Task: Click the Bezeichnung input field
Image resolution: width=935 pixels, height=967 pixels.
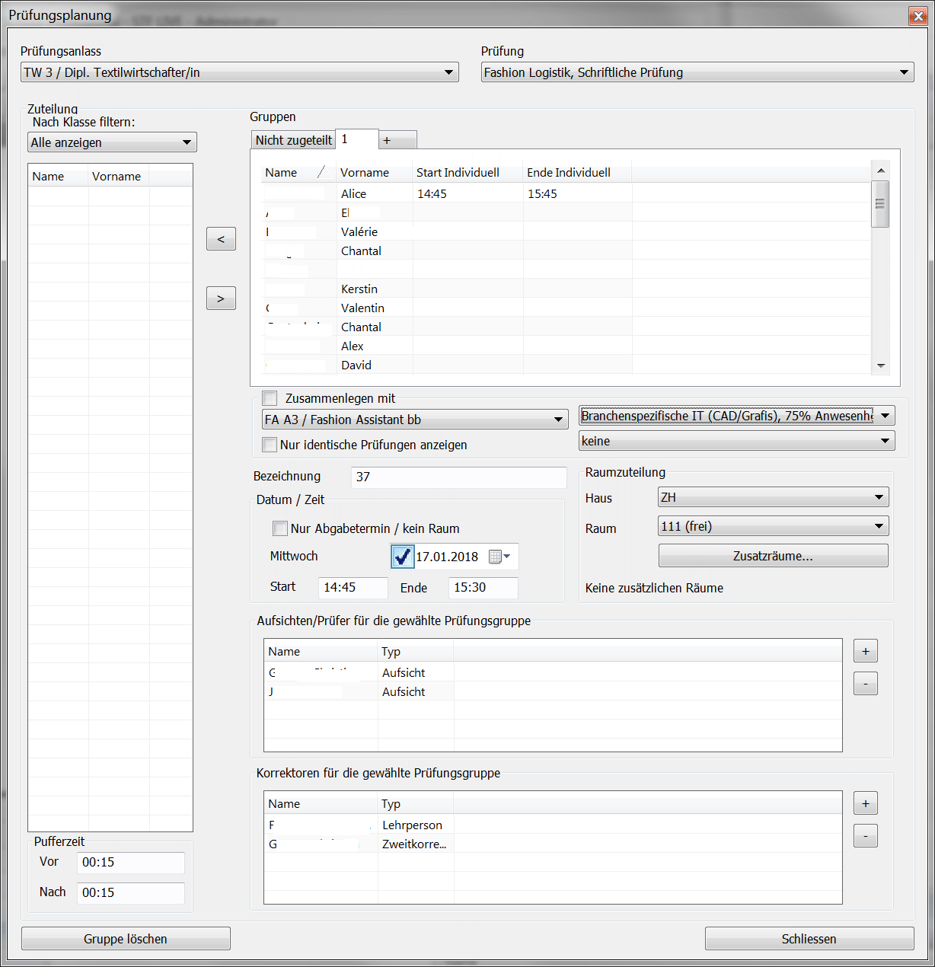Action: tap(459, 477)
